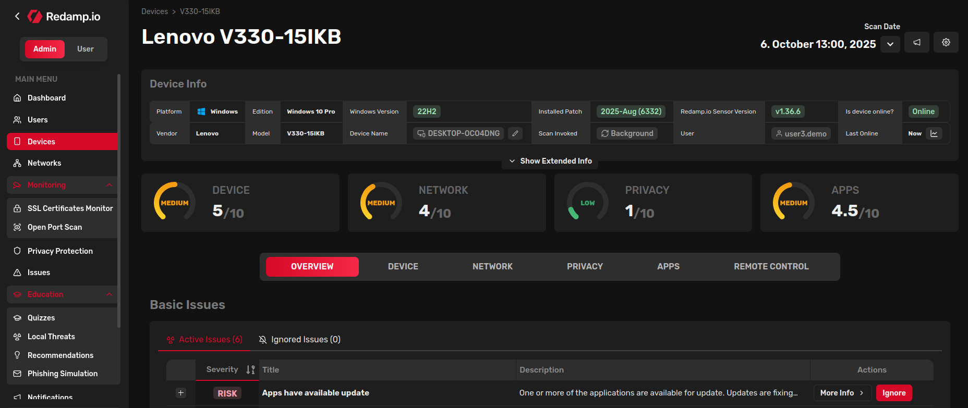
Task: Click the Severity sort icon
Action: (x=250, y=370)
